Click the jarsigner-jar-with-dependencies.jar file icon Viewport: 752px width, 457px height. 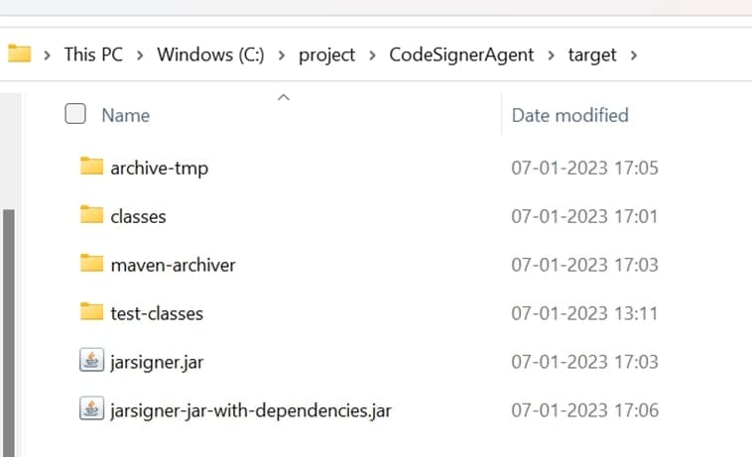tap(91, 408)
